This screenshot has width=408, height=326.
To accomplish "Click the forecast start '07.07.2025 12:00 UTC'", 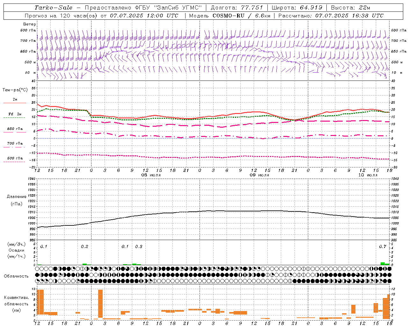I will tap(144, 16).
